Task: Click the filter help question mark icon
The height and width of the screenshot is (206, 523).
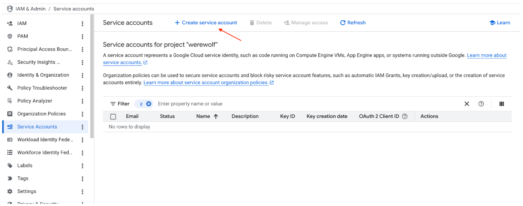Action: click(481, 104)
